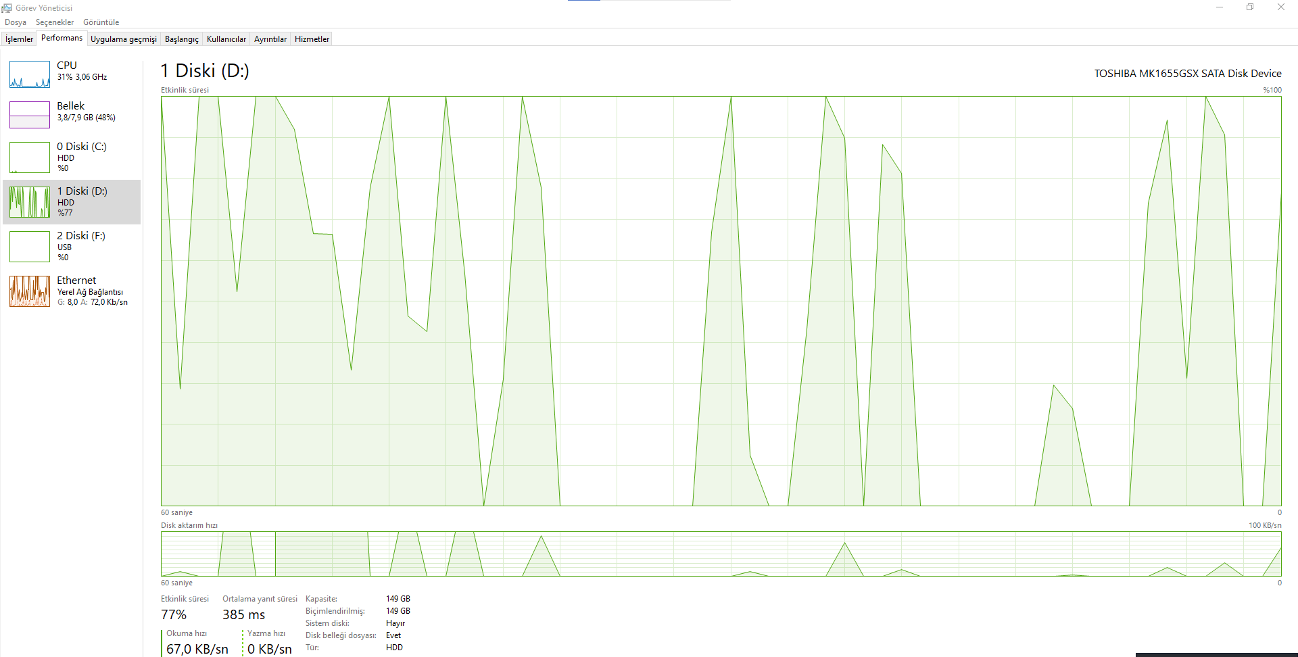Click the Task Manager title bar icon
Viewport: 1298px width, 657px height.
[7, 8]
